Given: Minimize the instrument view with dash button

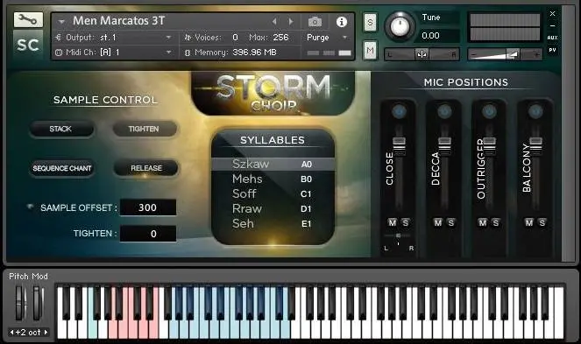Looking at the screenshot, I should 552,25.
